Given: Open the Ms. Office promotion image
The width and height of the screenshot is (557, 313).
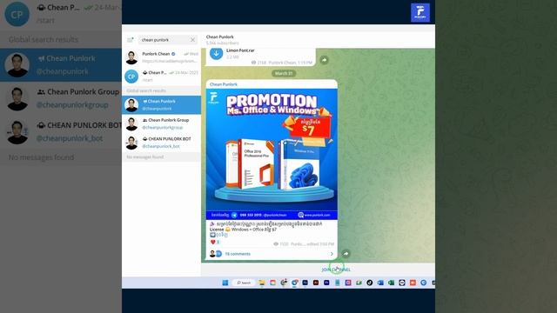Looking at the screenshot, I should (x=272, y=154).
